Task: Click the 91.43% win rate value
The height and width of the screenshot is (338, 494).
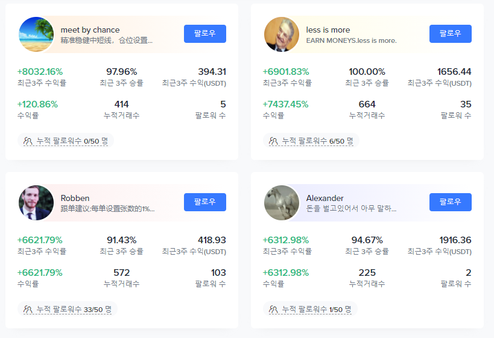Action: point(122,240)
